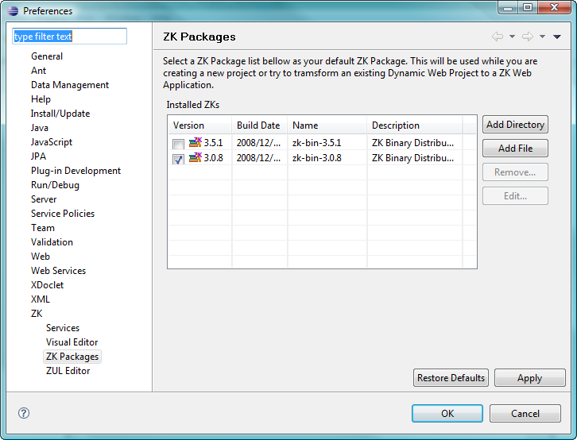Open the preferences page view menu triangle
577x440 pixels.
557,37
